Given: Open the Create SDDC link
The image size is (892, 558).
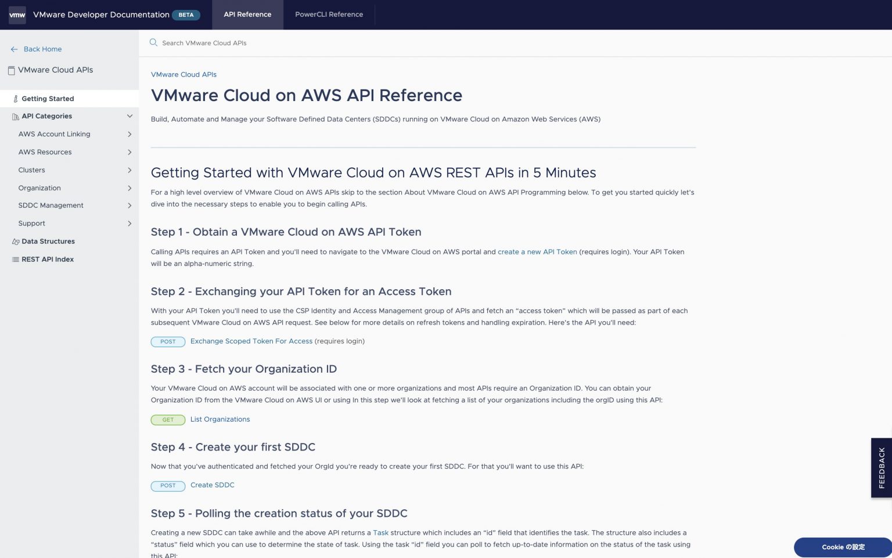Looking at the screenshot, I should coord(213,485).
